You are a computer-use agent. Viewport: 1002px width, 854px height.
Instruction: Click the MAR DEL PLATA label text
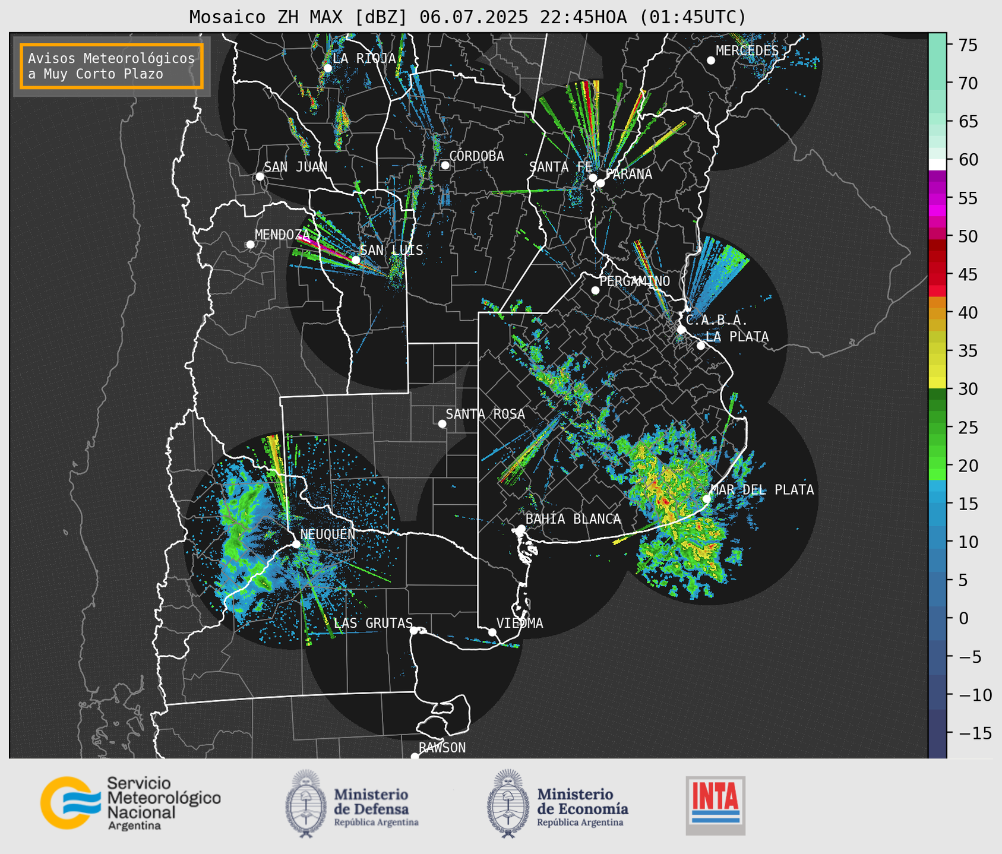tap(762, 489)
